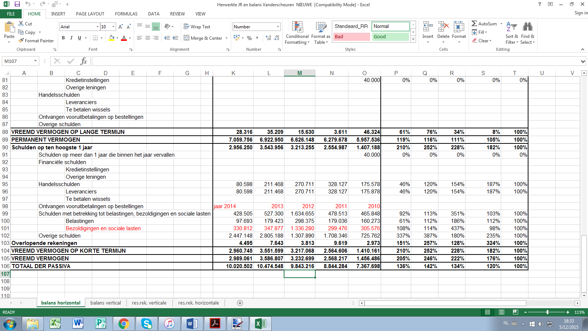Click the zoom slider handle

click(x=547, y=312)
